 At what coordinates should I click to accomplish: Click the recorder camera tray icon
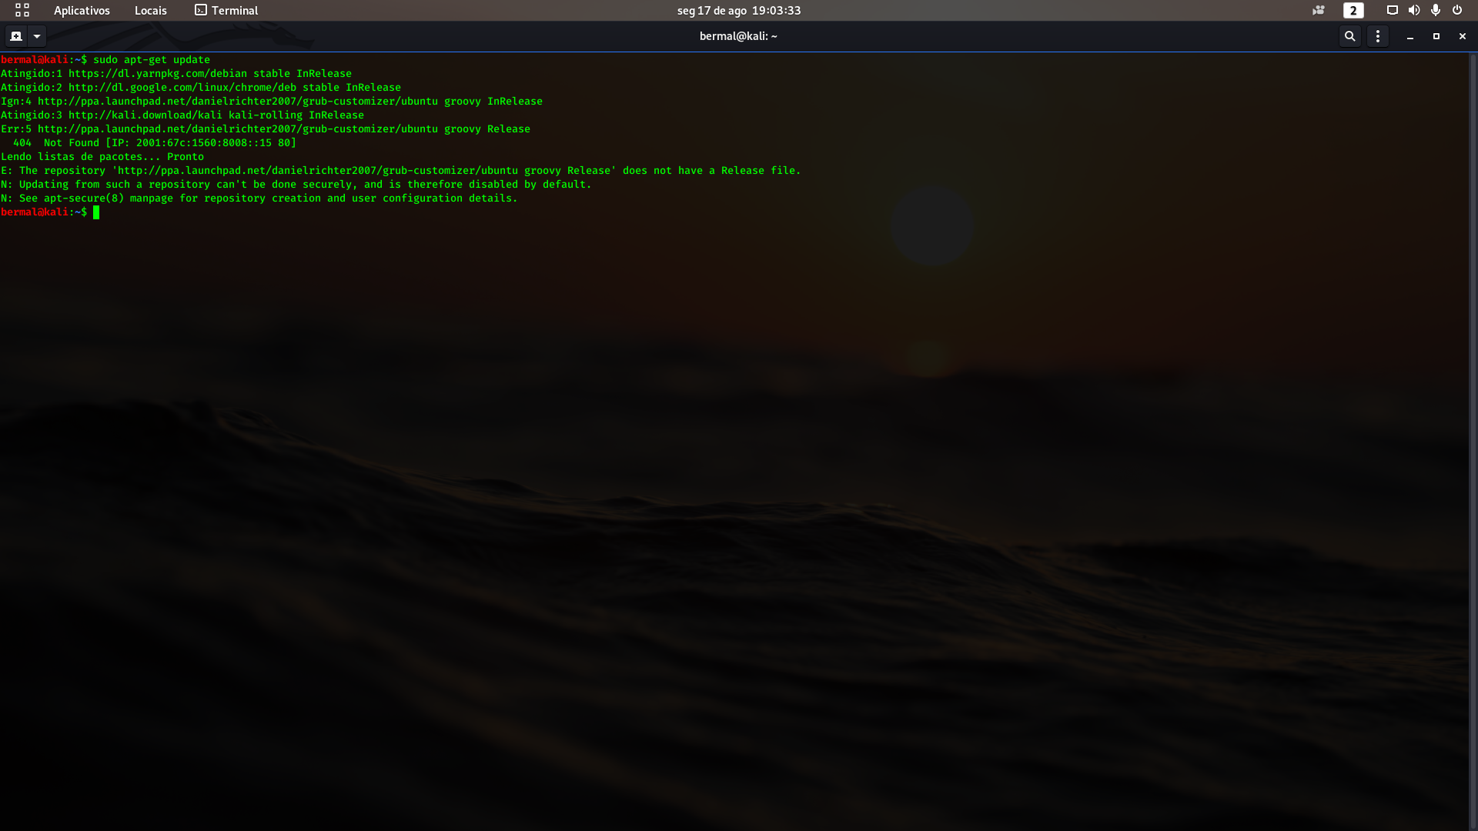[x=1319, y=11]
